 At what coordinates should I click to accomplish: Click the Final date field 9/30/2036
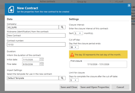click(31, 64)
